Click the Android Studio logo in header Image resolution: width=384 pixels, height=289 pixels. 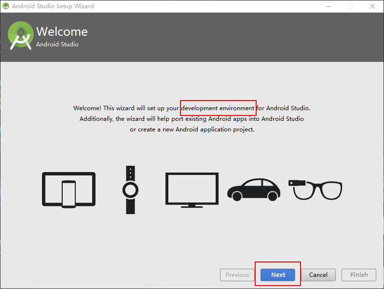click(x=21, y=36)
